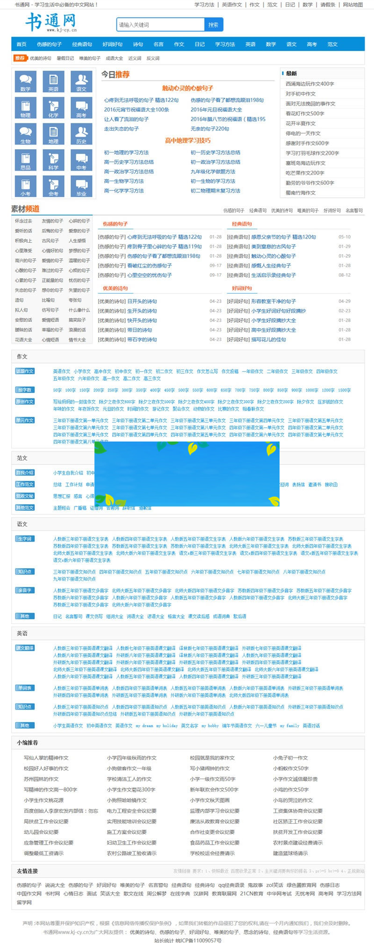Click the 书通网 site logo
Viewport: 374px width, 948px height.
coord(50,22)
